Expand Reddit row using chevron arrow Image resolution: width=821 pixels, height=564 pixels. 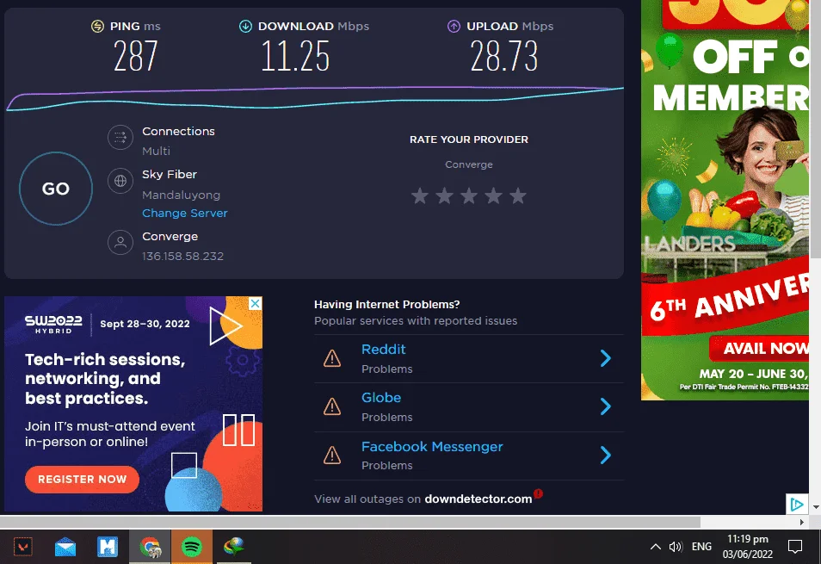pyautogui.click(x=605, y=358)
